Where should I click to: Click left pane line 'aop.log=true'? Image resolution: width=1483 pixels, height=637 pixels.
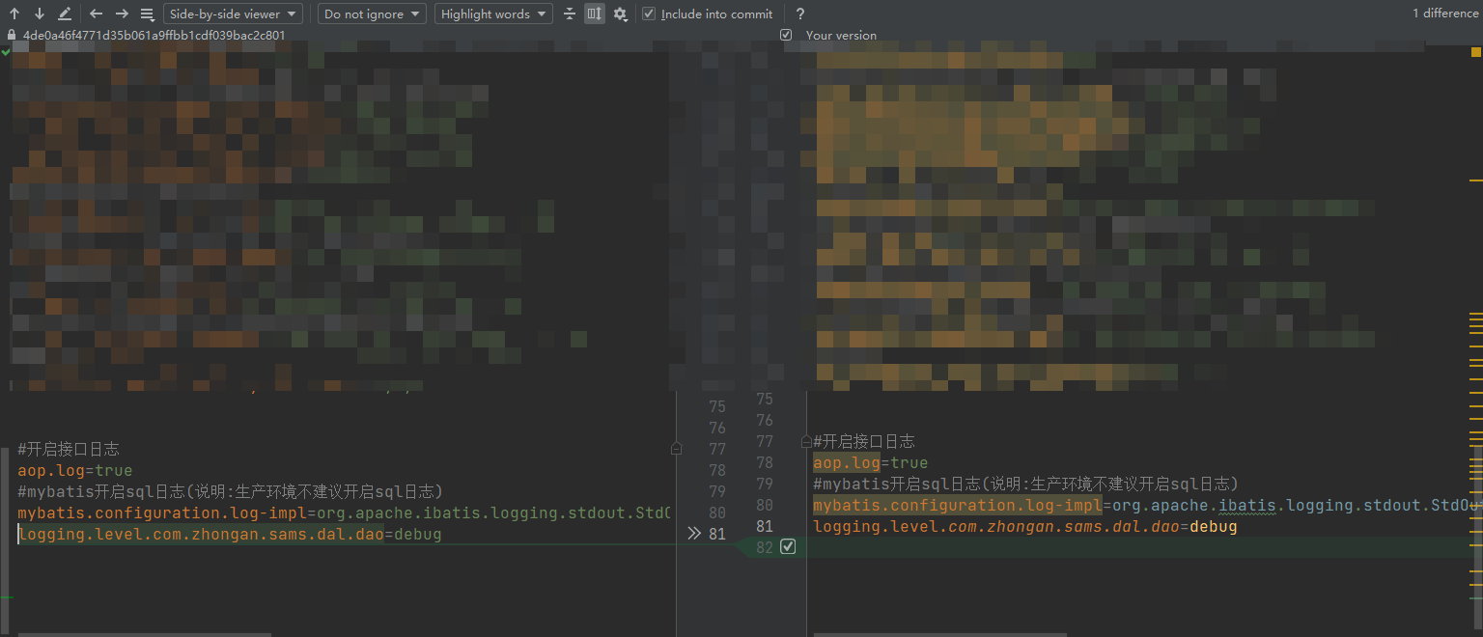click(75, 470)
